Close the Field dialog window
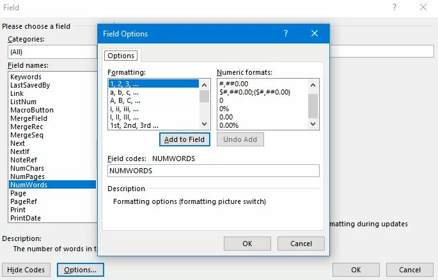Image resolution: width=438 pixels, height=280 pixels. 423,7
